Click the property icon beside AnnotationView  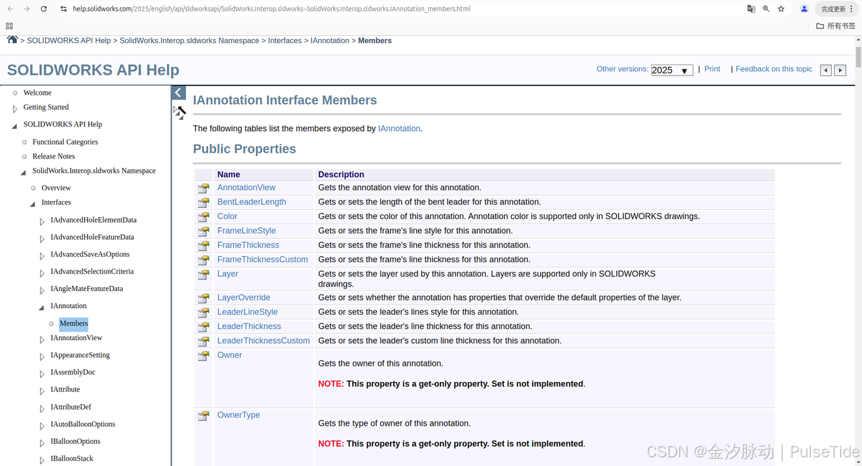(x=203, y=188)
